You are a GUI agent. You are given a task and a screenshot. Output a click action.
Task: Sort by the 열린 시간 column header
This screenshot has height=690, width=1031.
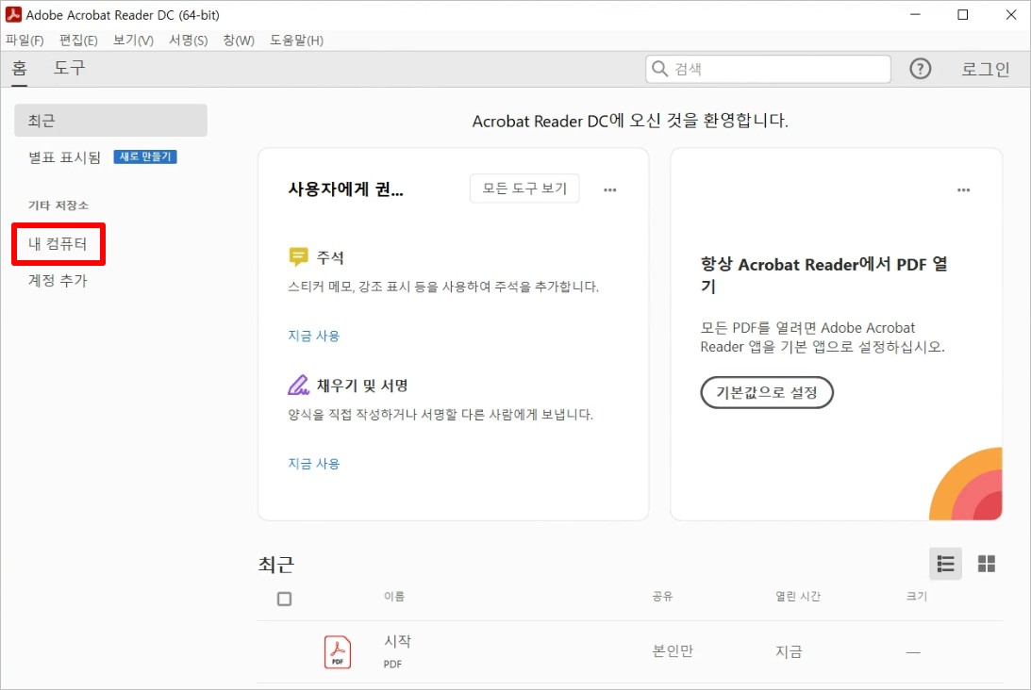point(798,597)
